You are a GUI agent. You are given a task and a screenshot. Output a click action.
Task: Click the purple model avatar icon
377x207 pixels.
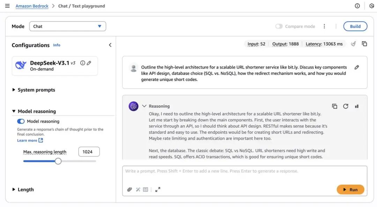[x=133, y=106]
